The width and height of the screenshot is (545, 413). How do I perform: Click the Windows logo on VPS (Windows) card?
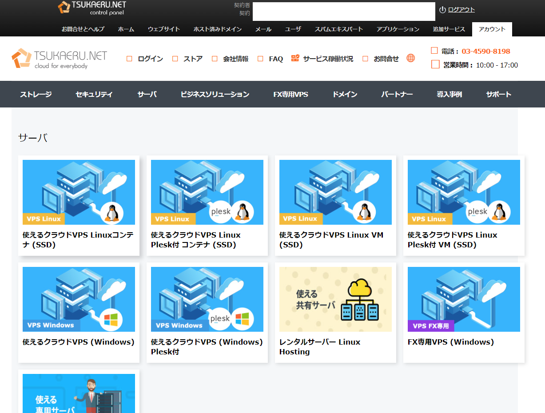111,319
